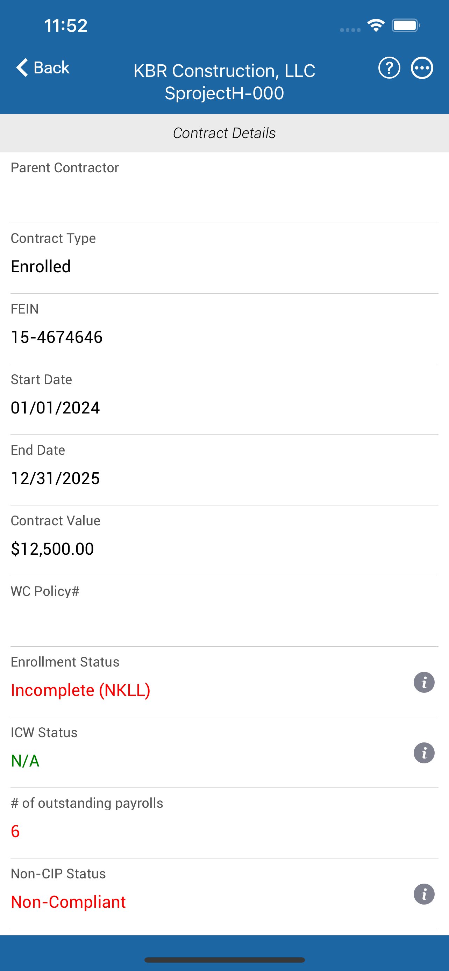This screenshot has width=449, height=971.
Task: Show info for Non-CIP Status
Action: click(x=424, y=894)
